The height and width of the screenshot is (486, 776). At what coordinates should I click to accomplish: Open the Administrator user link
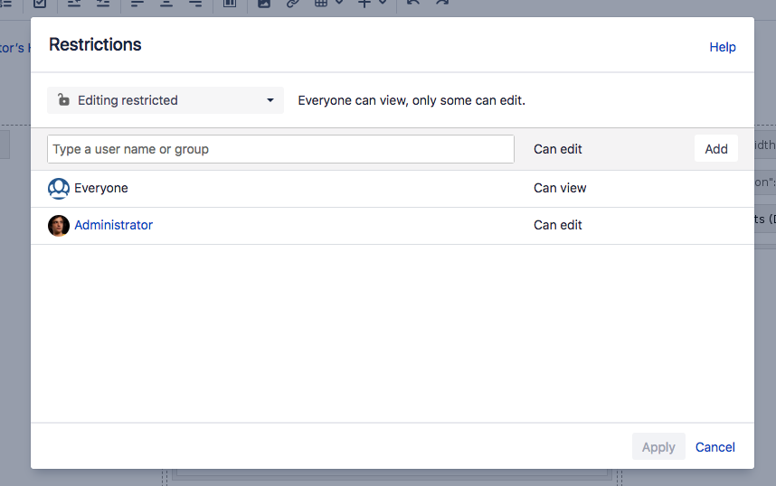[113, 226]
